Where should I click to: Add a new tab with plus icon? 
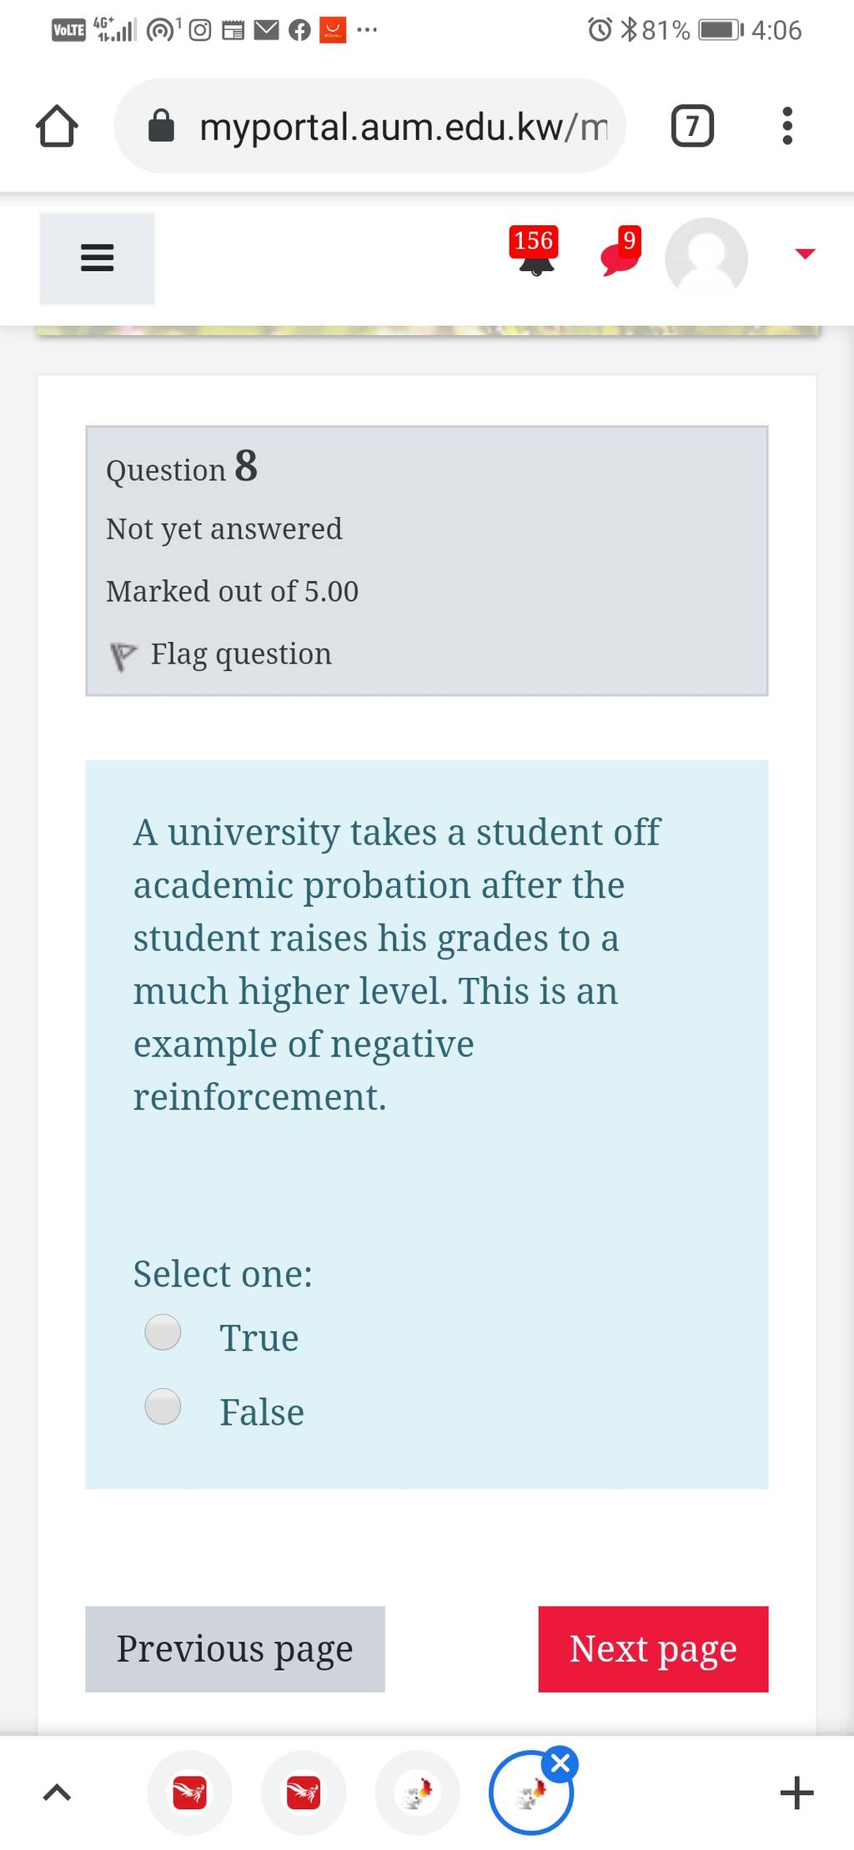click(797, 1792)
